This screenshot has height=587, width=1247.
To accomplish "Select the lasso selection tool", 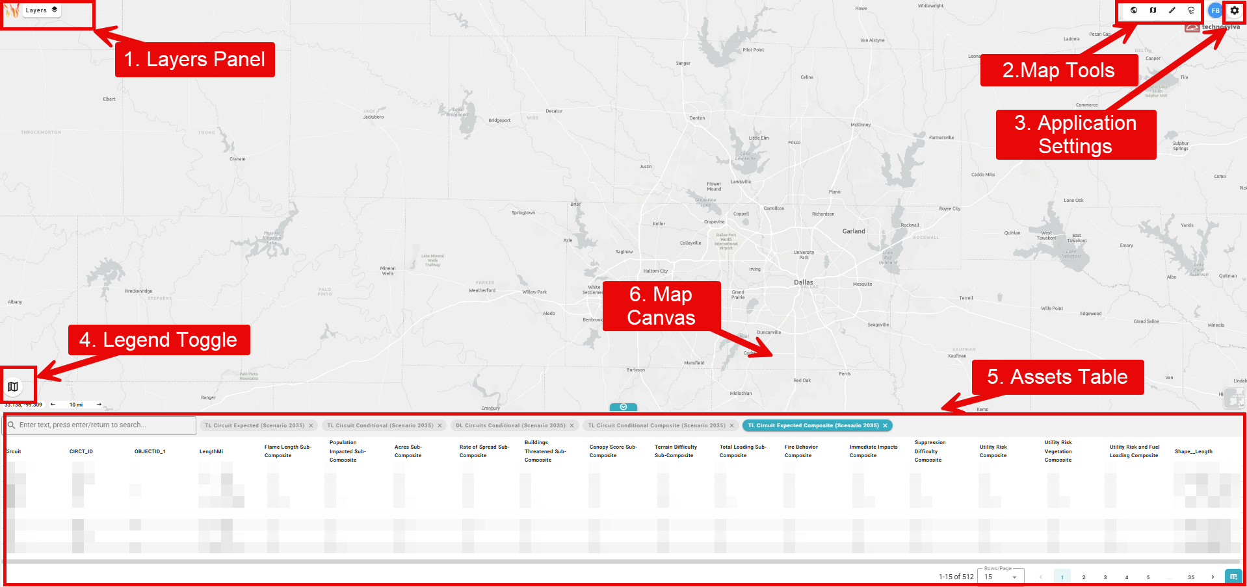I will coord(1191,10).
